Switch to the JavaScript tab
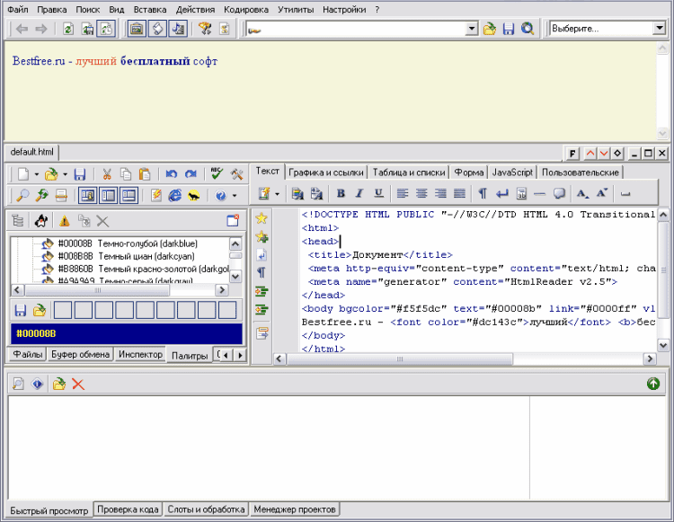The height and width of the screenshot is (522, 674). pyautogui.click(x=513, y=172)
